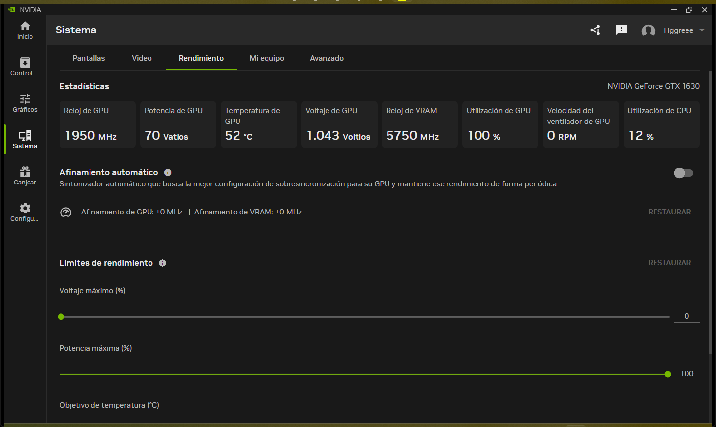
Task: Click the Estadísticas heading
Action: coord(85,86)
